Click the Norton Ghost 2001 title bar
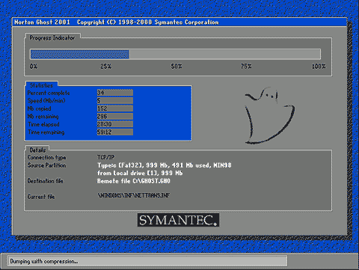Screen dimensions: 359x270 point(179,22)
